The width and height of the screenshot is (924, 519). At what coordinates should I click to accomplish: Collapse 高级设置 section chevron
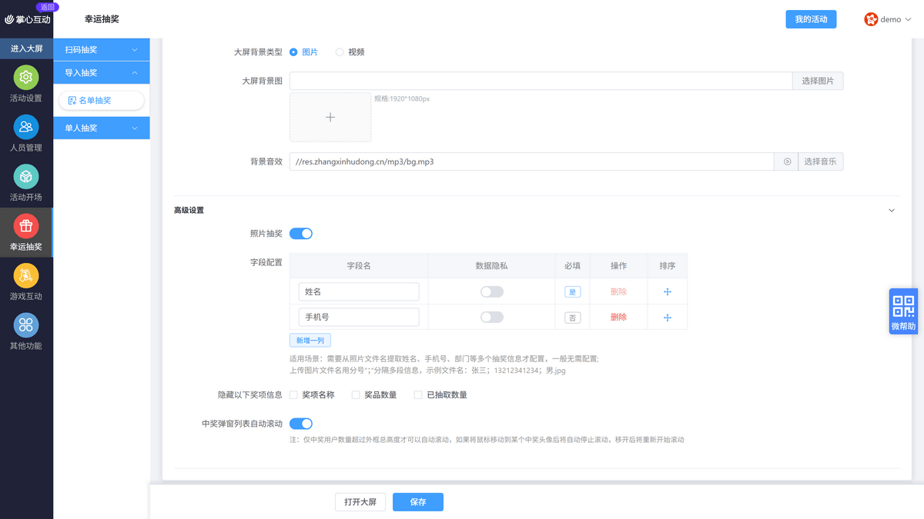pyautogui.click(x=892, y=210)
